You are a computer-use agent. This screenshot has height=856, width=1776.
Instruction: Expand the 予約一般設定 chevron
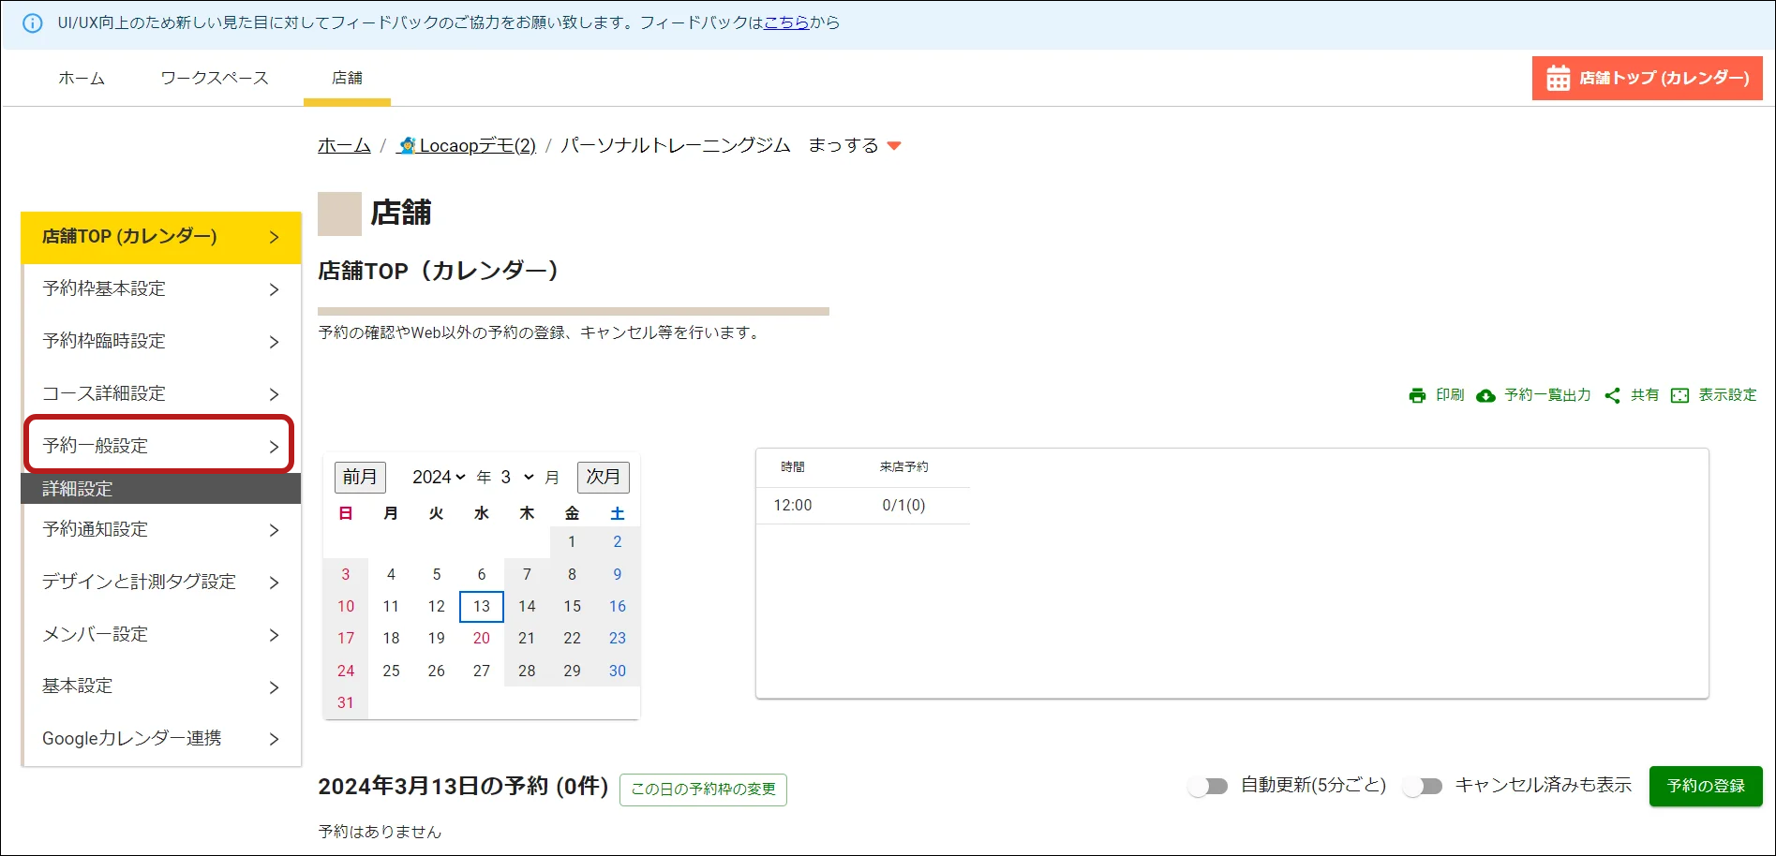274,447
